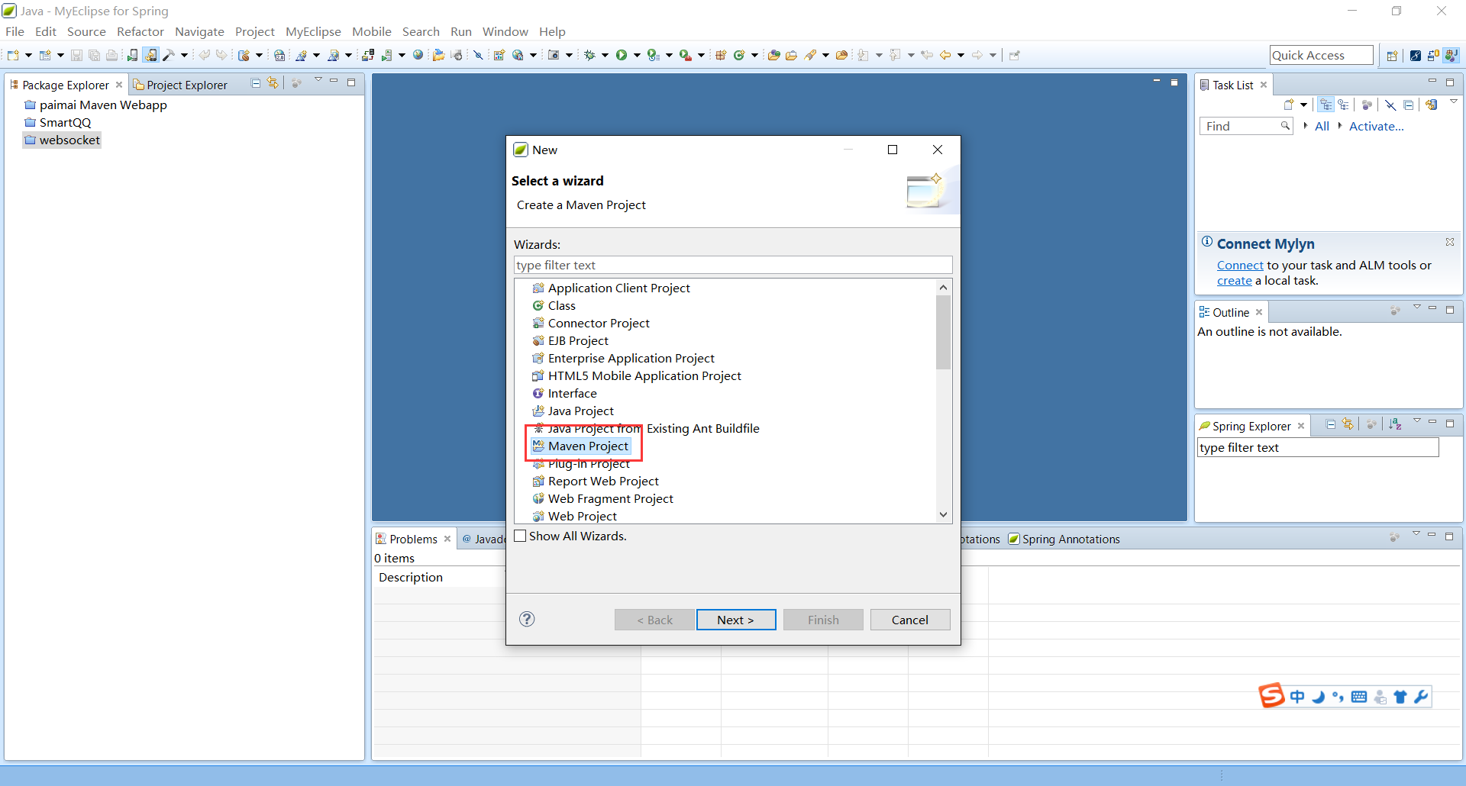
Task: Click the help question mark in the dialog
Action: coord(527,619)
